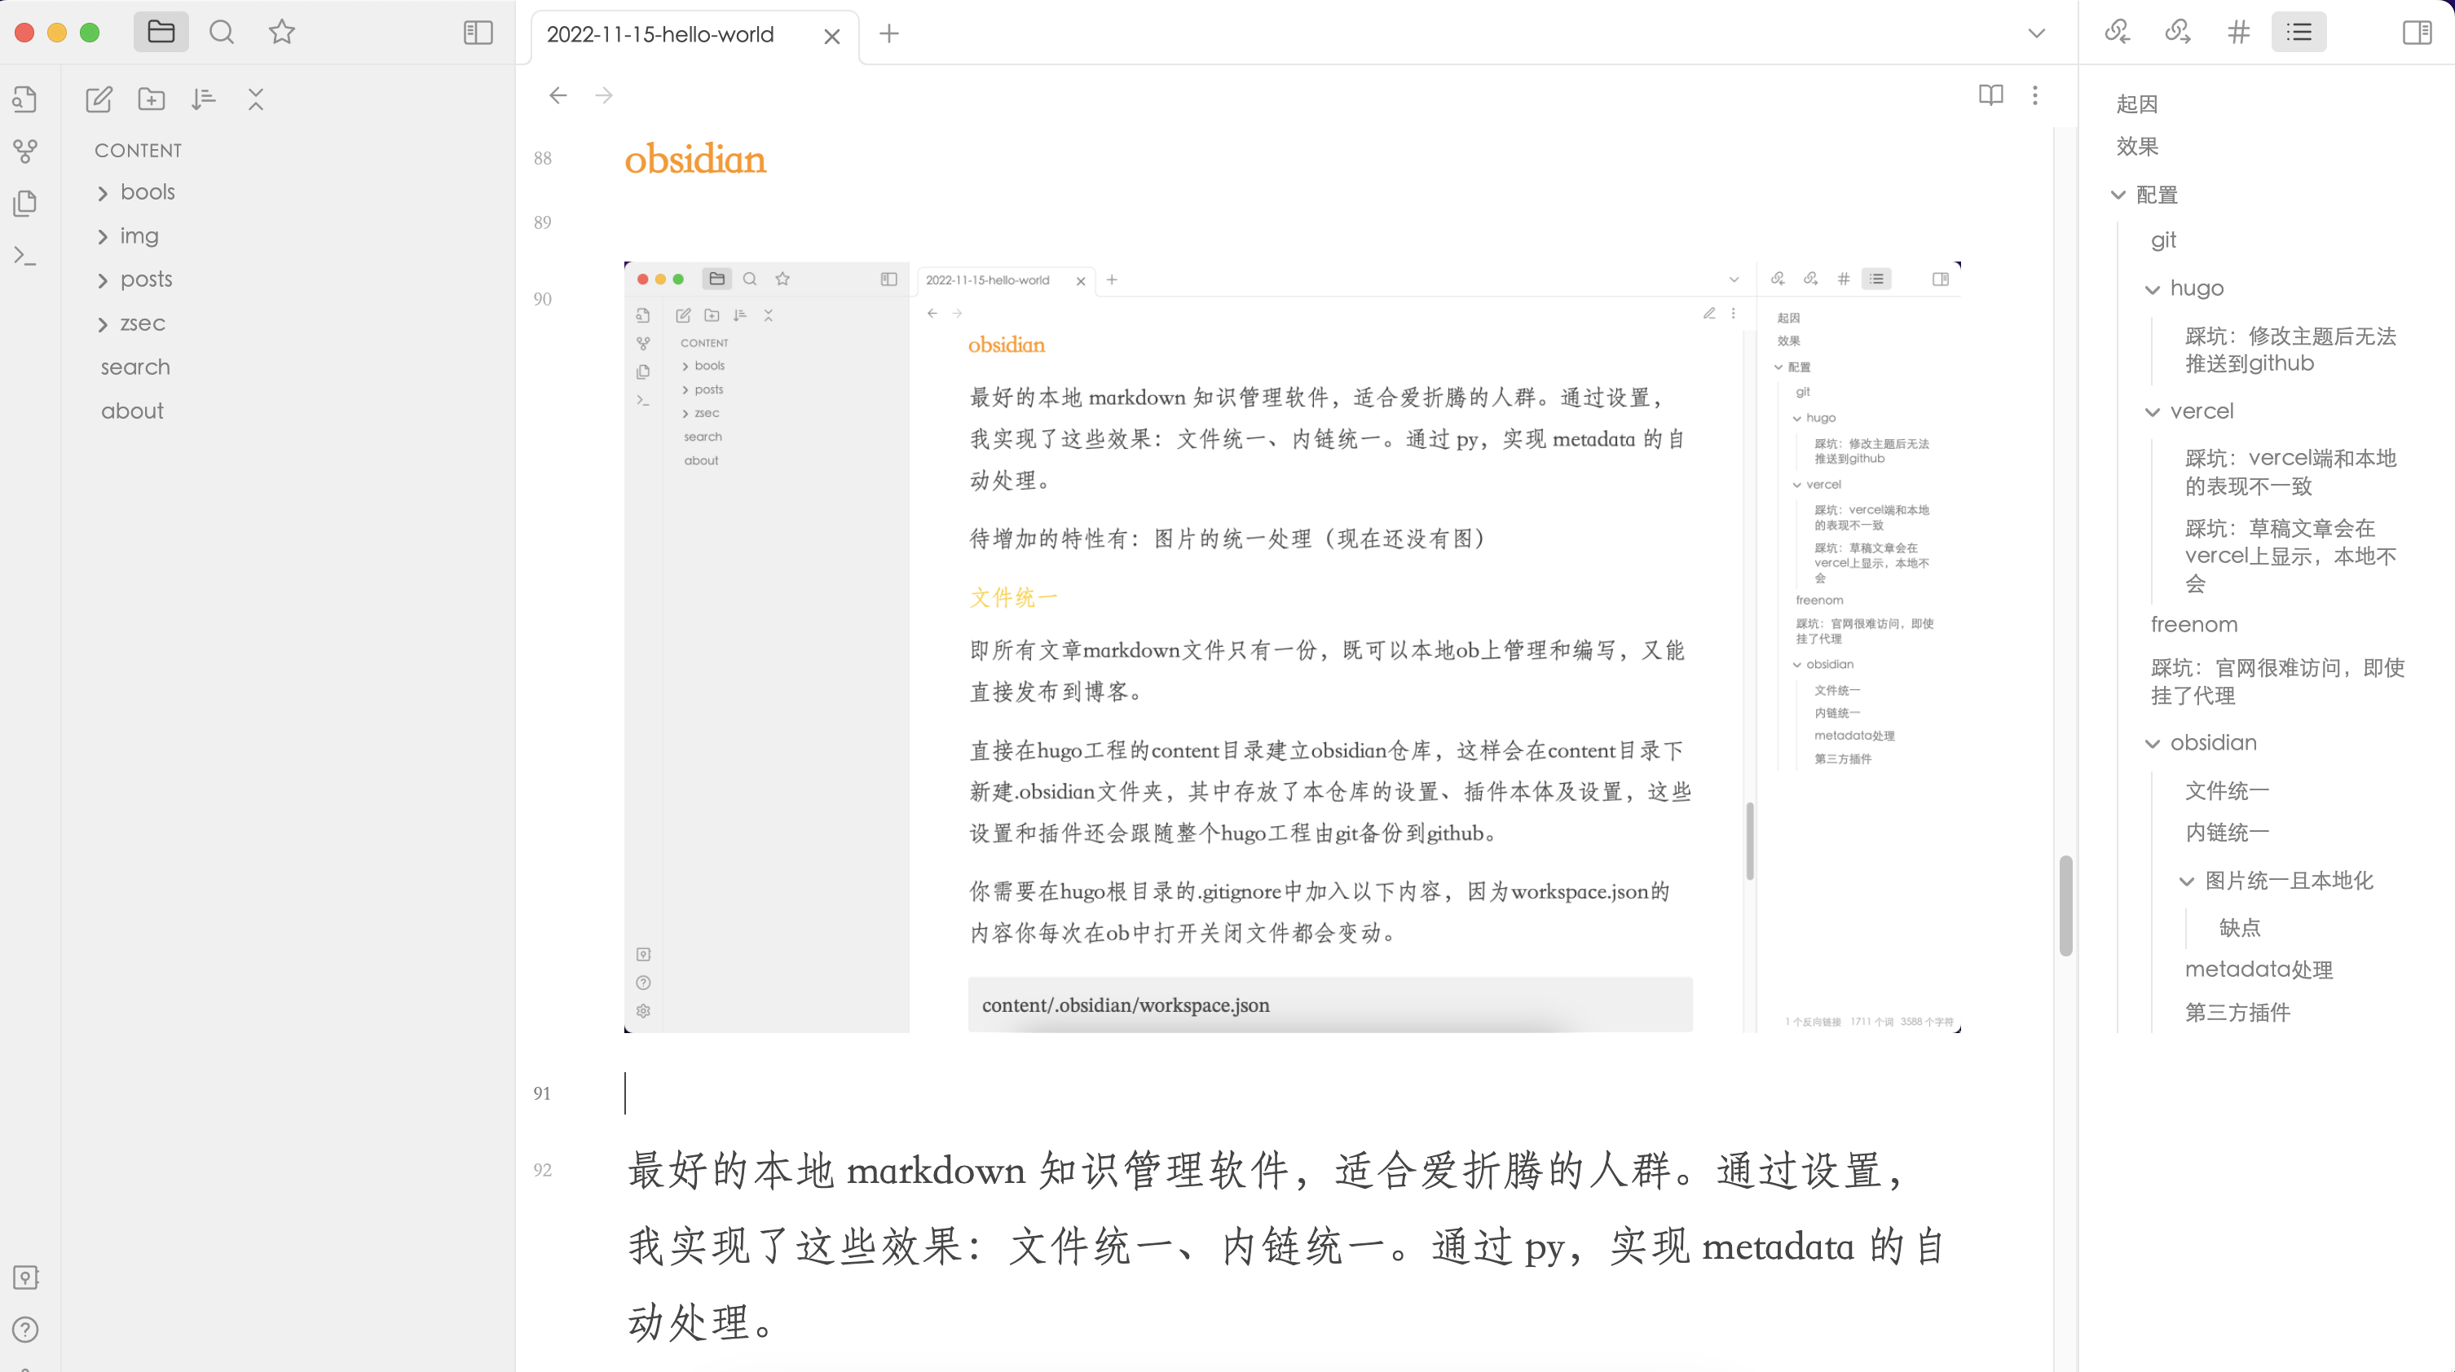Open the command palette ribbon icon
The height and width of the screenshot is (1372, 2455).
tap(26, 255)
